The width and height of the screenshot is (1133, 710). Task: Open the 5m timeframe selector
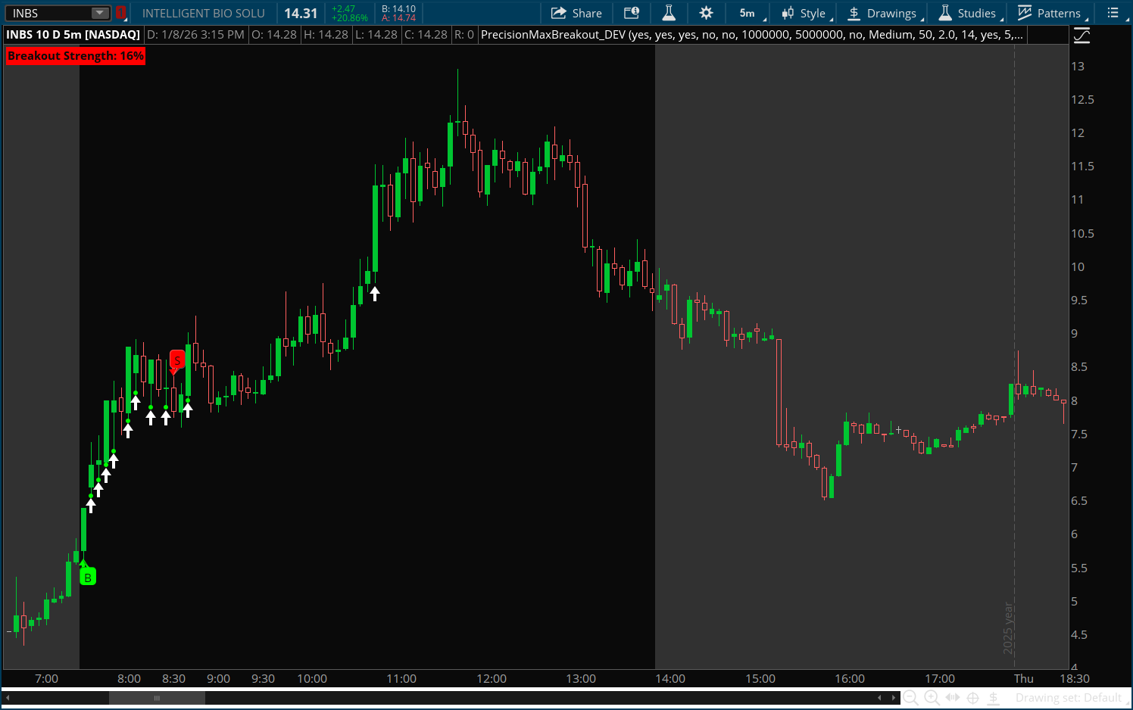coord(748,13)
